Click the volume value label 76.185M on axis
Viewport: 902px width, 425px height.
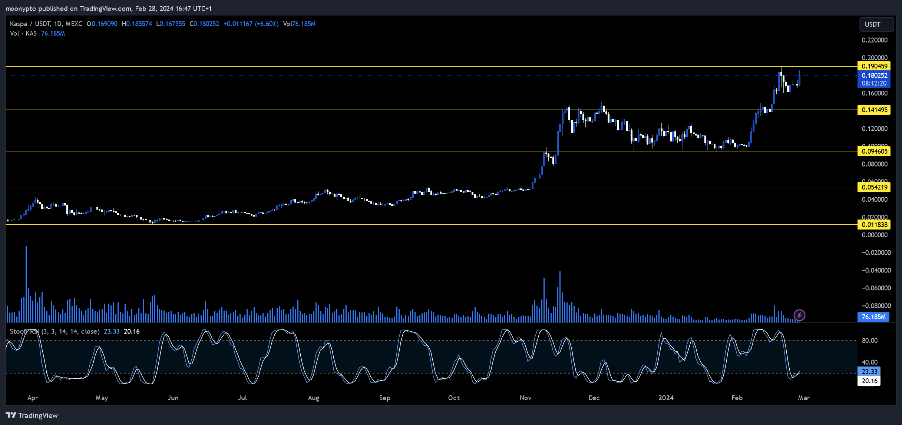tap(873, 317)
